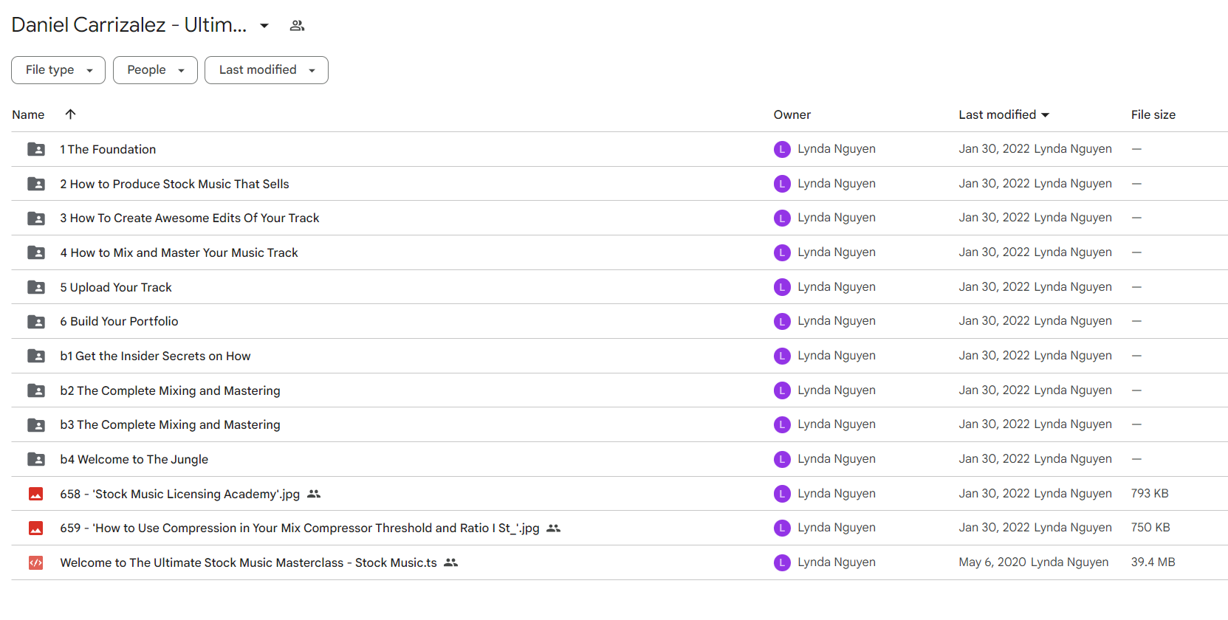Click image file icon for '659 - How to Use Compression'
The height and width of the screenshot is (620, 1228).
click(36, 528)
